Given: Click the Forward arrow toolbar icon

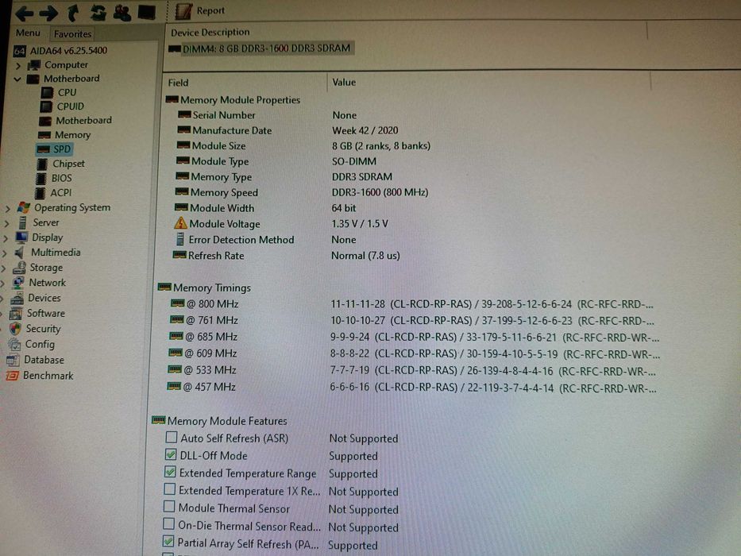Looking at the screenshot, I should click(48, 14).
